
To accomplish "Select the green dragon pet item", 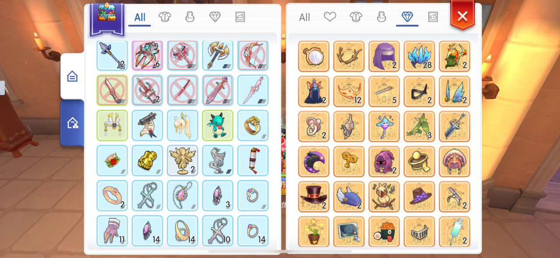I will tap(218, 125).
